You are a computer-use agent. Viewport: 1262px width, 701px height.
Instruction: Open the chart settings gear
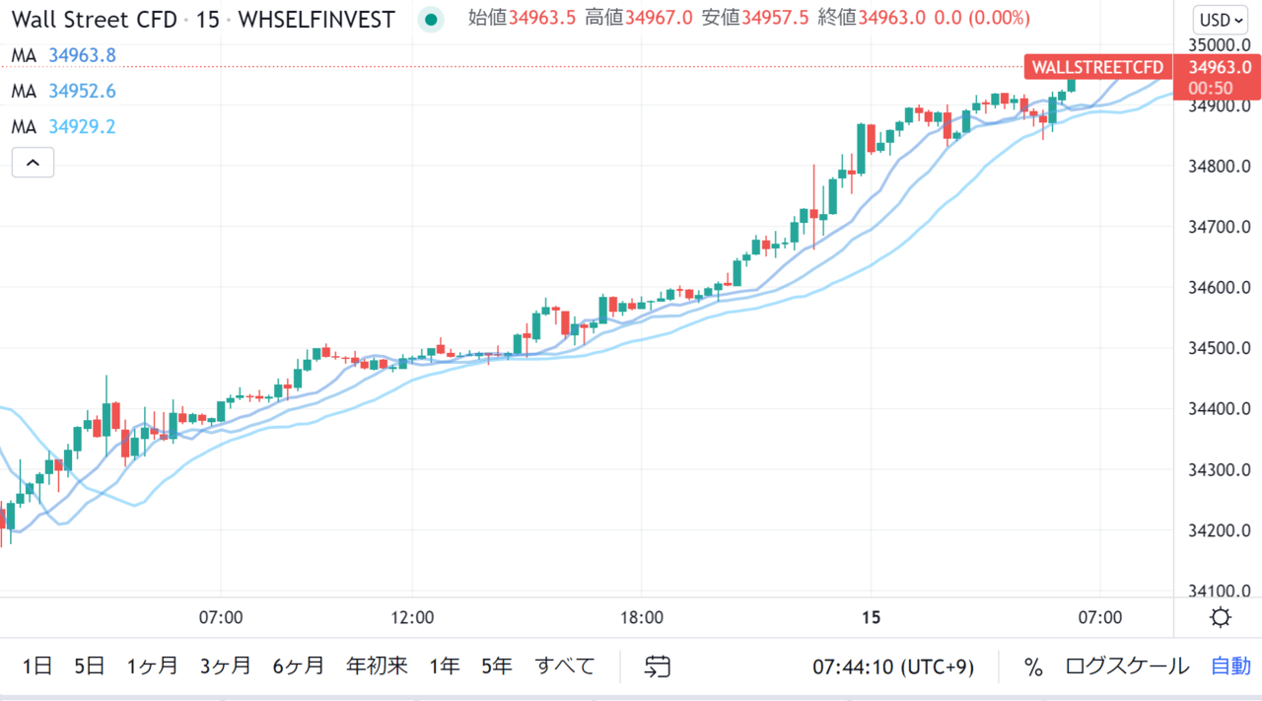(x=1221, y=618)
